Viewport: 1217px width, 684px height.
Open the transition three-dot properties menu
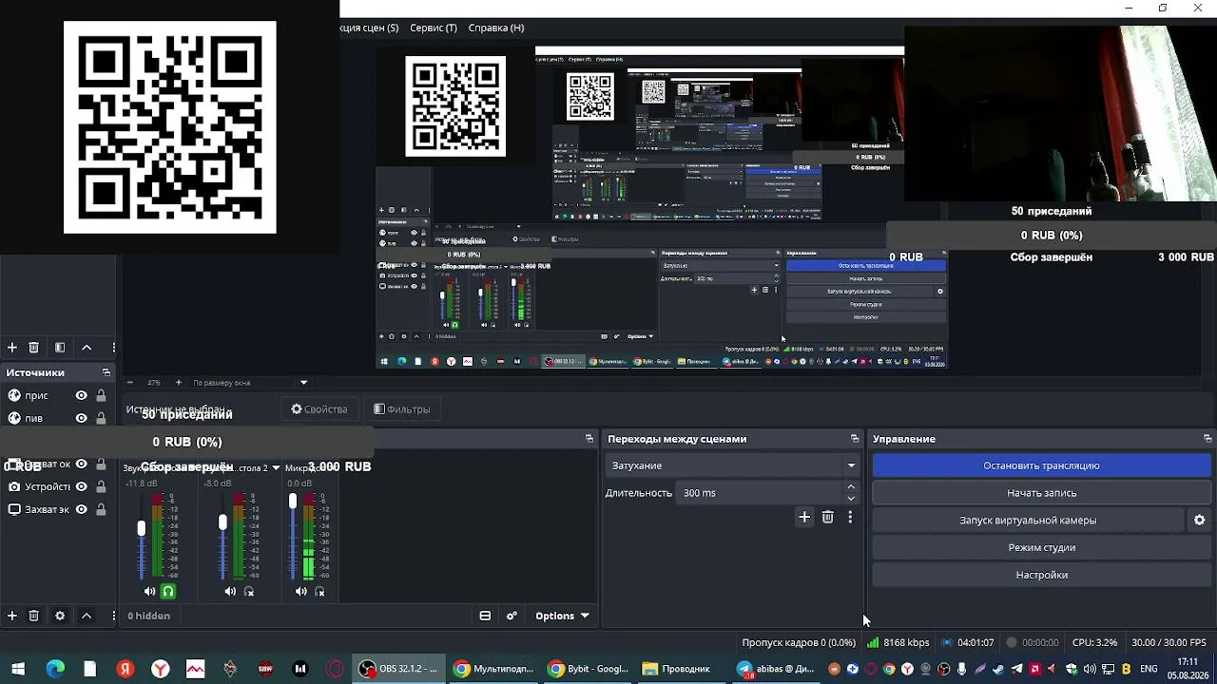(850, 517)
